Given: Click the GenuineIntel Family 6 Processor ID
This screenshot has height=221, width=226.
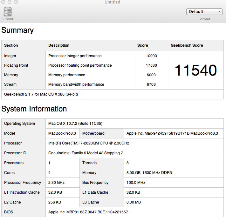Looking at the screenshot, I should pyautogui.click(x=86, y=153).
